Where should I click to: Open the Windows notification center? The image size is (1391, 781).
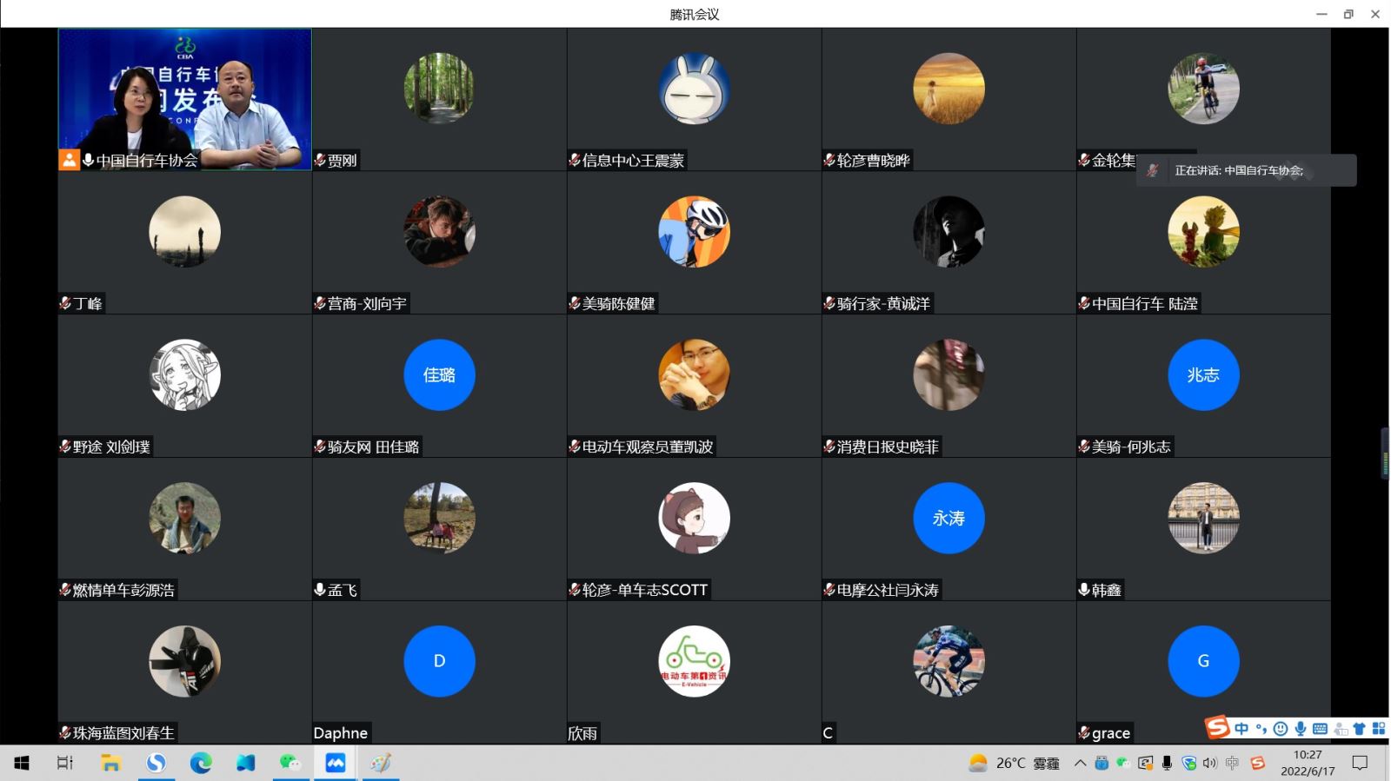1360,763
